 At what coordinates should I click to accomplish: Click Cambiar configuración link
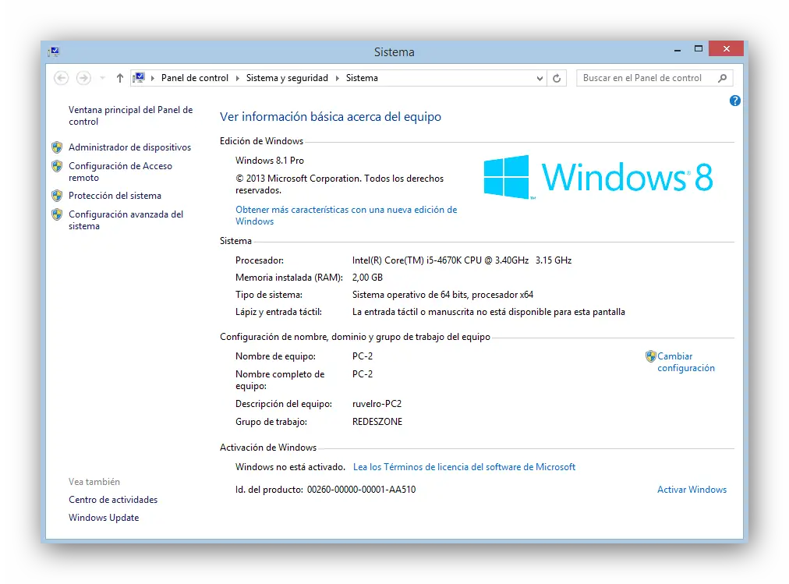coord(686,362)
